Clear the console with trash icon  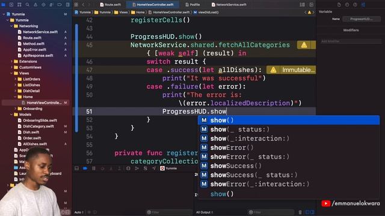click(300, 212)
